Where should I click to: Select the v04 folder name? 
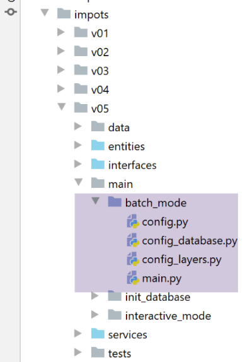pyautogui.click(x=100, y=90)
